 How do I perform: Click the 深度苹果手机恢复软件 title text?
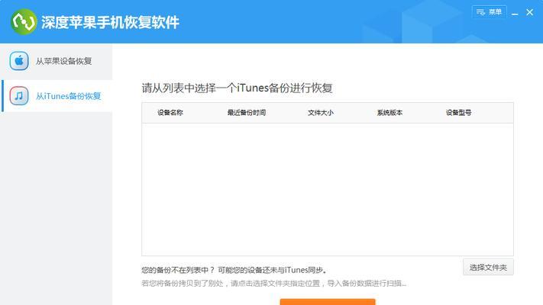point(110,22)
